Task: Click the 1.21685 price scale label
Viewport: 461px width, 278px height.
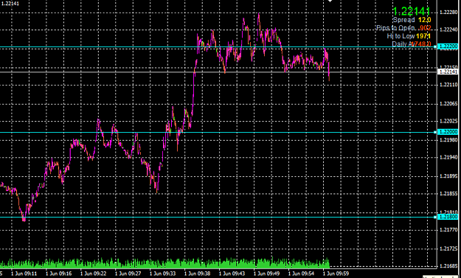Action: [x=448, y=266]
